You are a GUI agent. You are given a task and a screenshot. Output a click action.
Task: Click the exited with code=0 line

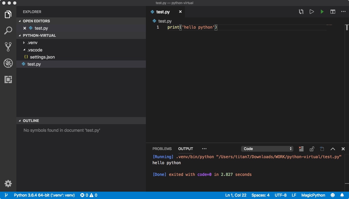tap(202, 174)
